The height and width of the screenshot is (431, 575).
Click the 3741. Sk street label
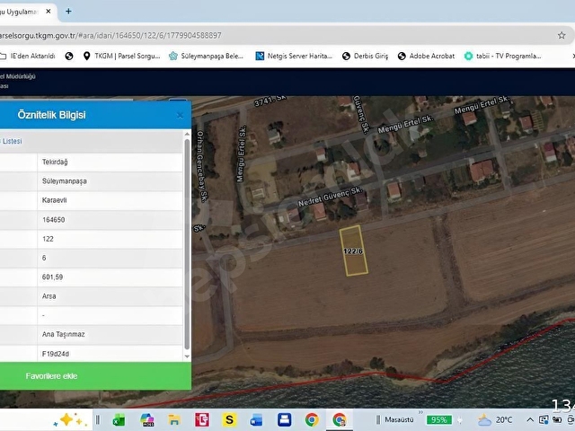pyautogui.click(x=270, y=100)
